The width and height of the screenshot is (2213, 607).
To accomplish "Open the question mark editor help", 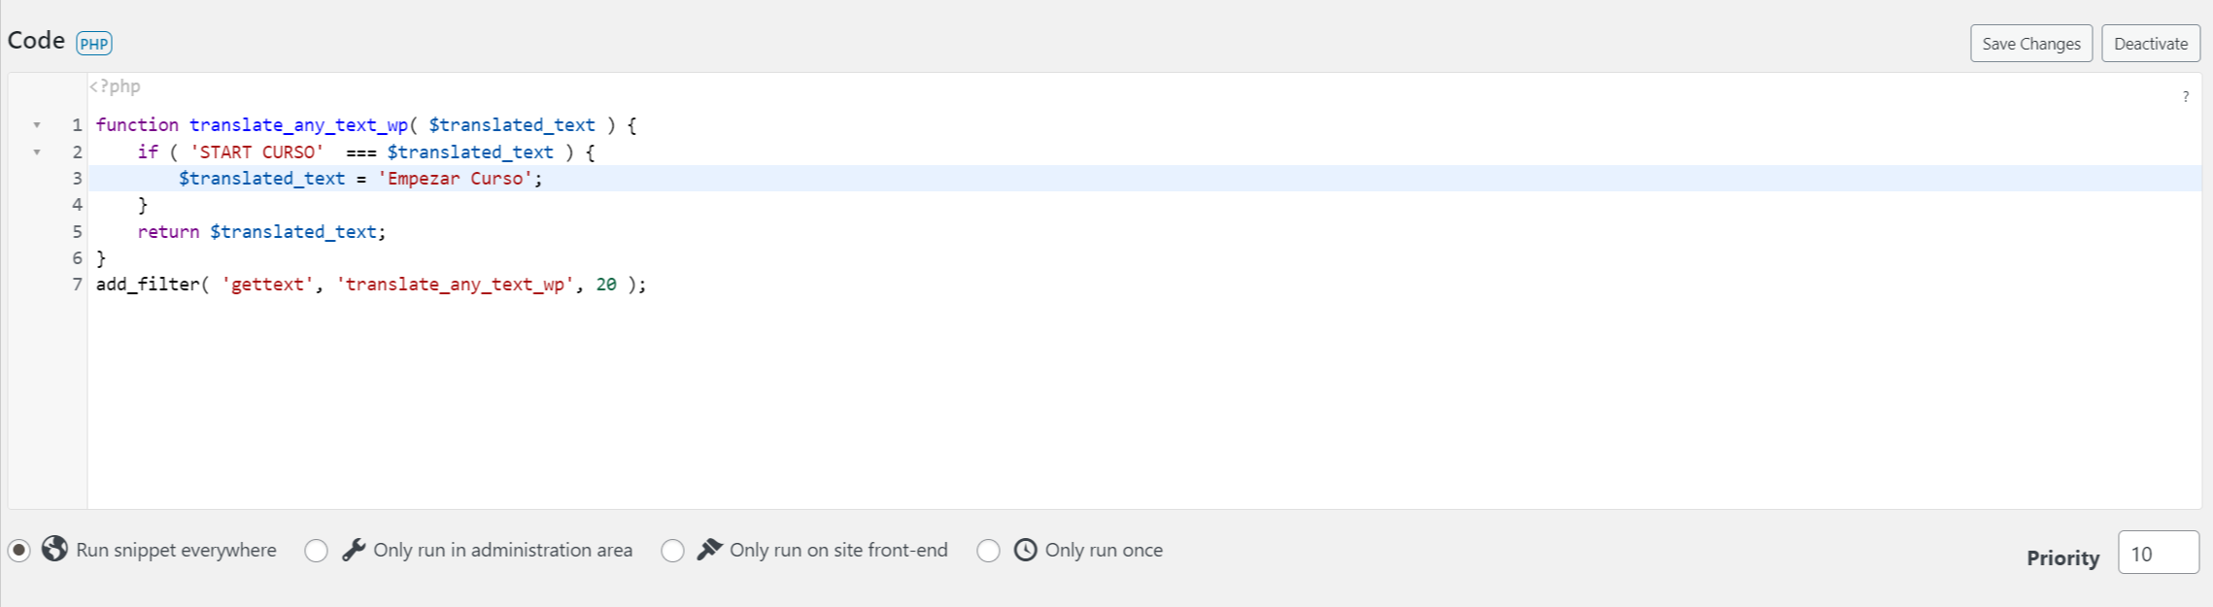I will coord(2186,96).
